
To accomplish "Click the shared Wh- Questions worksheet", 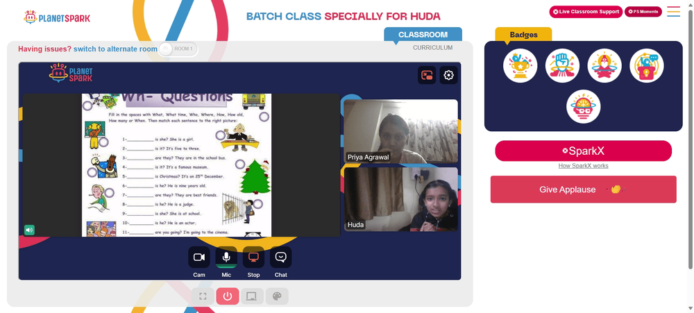I will [176, 165].
